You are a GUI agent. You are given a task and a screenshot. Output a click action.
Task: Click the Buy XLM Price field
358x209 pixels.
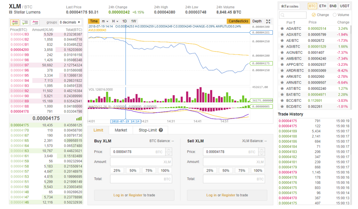click(138, 152)
